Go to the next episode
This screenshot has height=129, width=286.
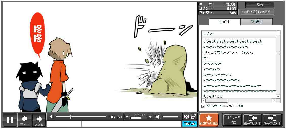[x=272, y=120]
